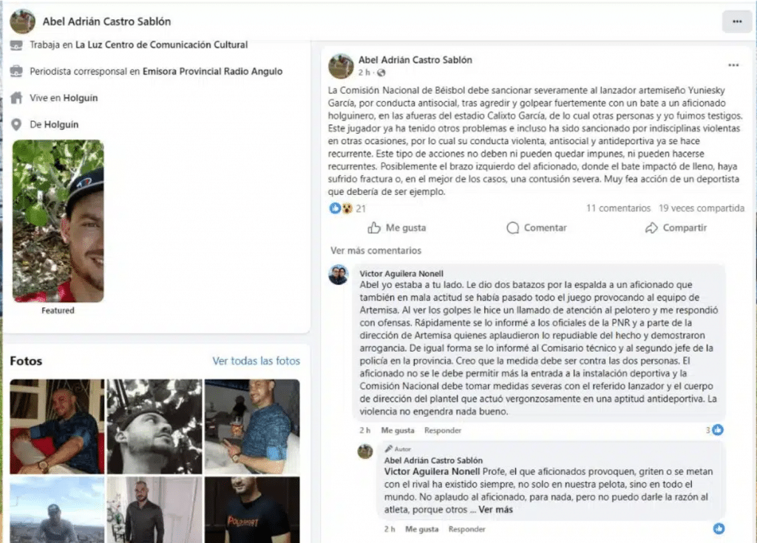Open Ver todas las fotos link

pyautogui.click(x=257, y=361)
